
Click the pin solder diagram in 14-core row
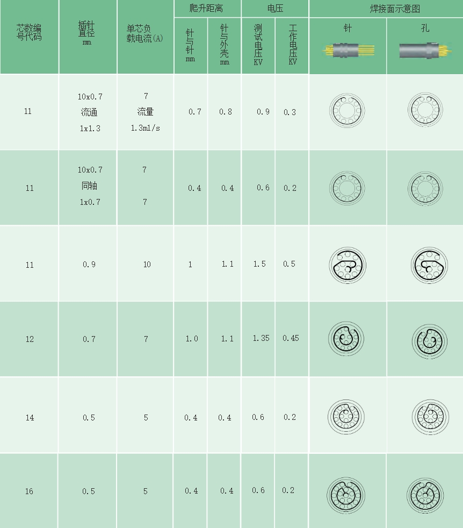346,416
